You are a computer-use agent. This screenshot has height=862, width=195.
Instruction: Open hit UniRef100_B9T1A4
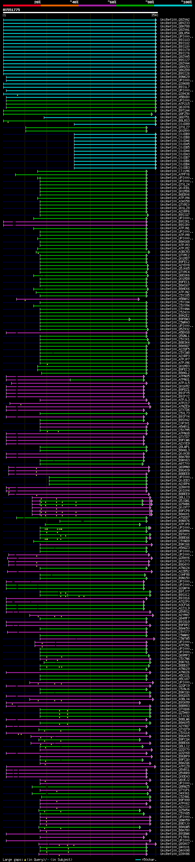175,110
